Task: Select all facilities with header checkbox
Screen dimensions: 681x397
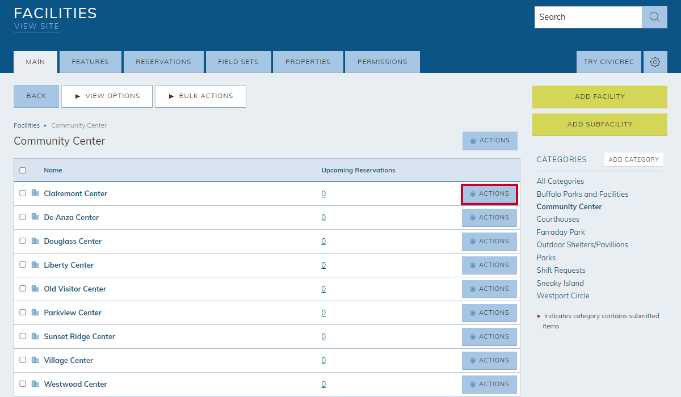Action: tap(23, 170)
